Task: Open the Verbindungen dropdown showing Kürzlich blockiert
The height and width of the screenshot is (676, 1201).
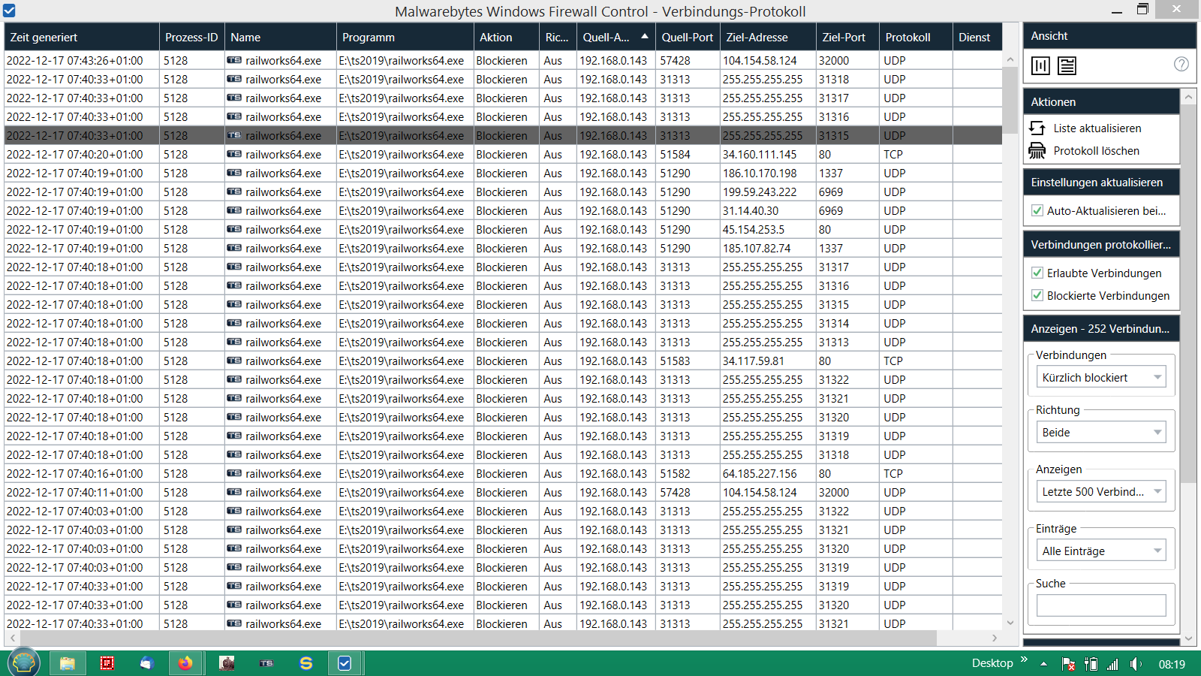Action: pos(1101,378)
